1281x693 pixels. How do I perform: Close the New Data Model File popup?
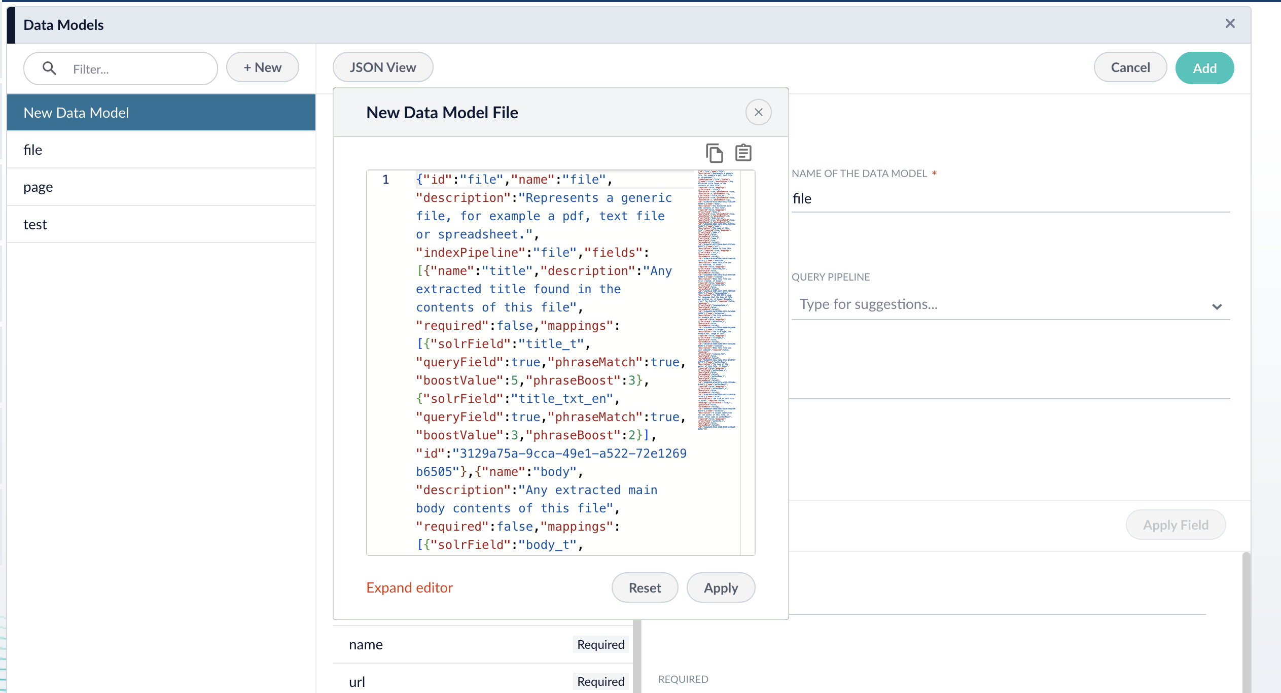pos(758,112)
